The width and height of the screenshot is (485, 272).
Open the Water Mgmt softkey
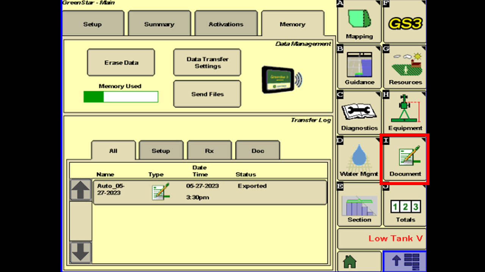359,159
